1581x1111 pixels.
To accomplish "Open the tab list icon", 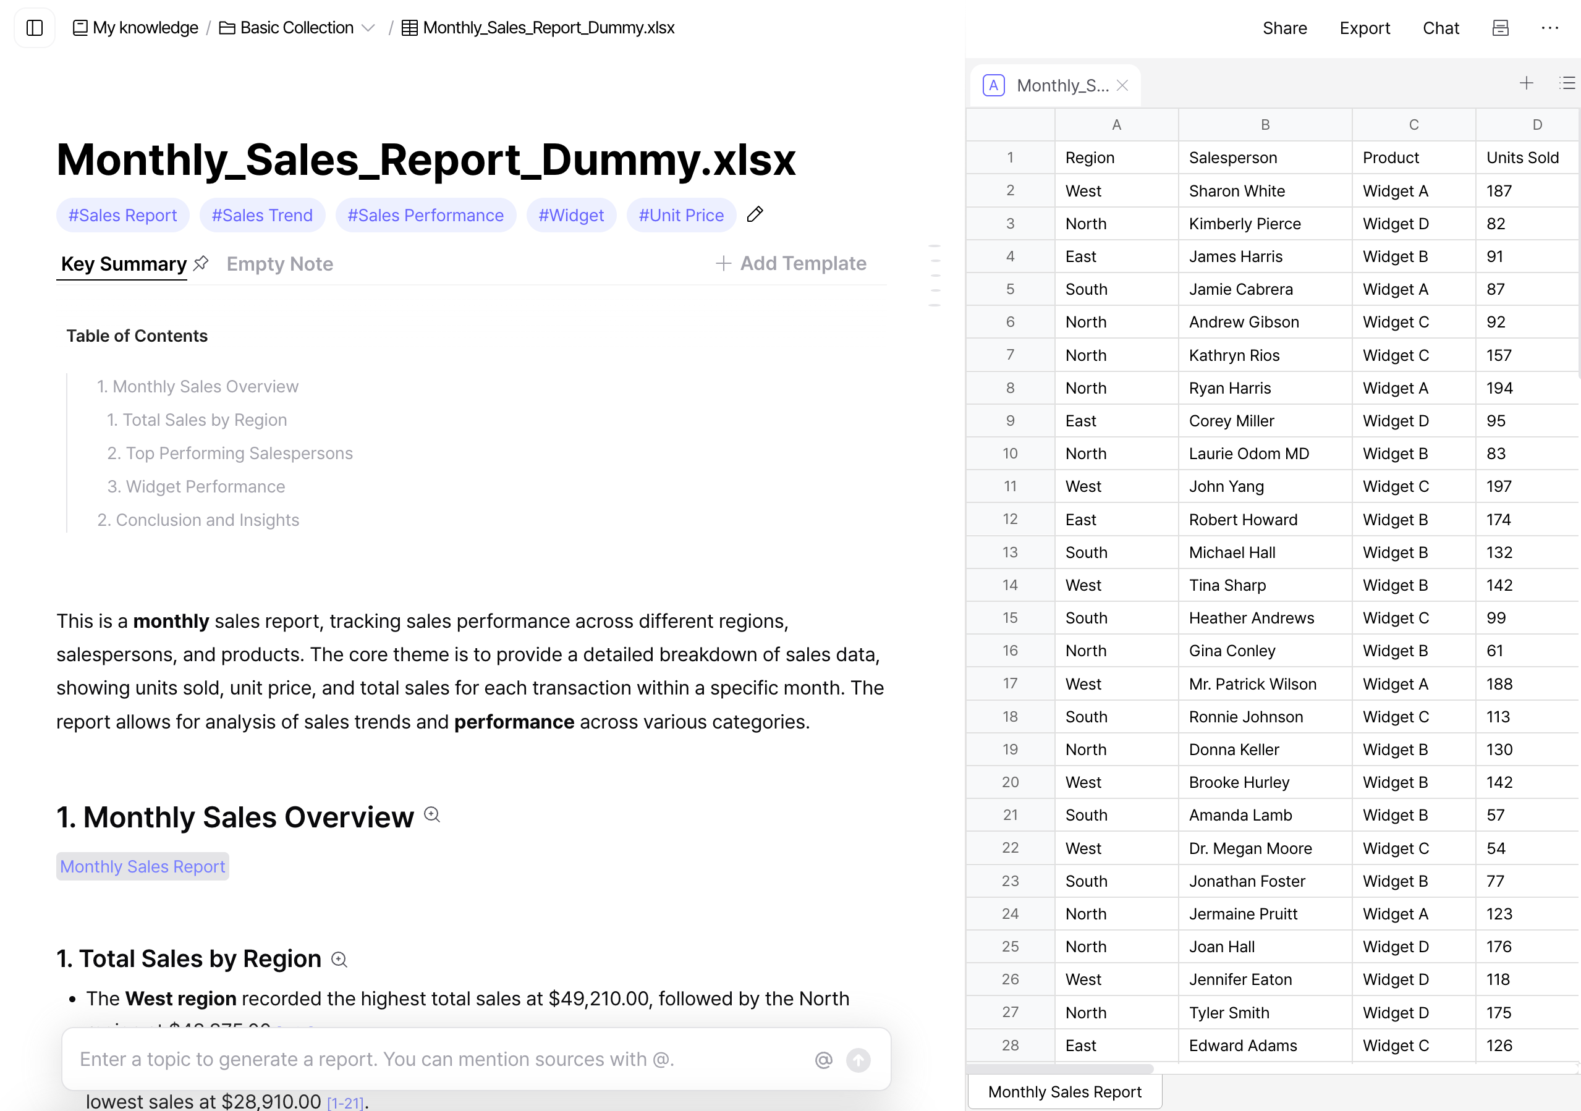I will pyautogui.click(x=1567, y=83).
